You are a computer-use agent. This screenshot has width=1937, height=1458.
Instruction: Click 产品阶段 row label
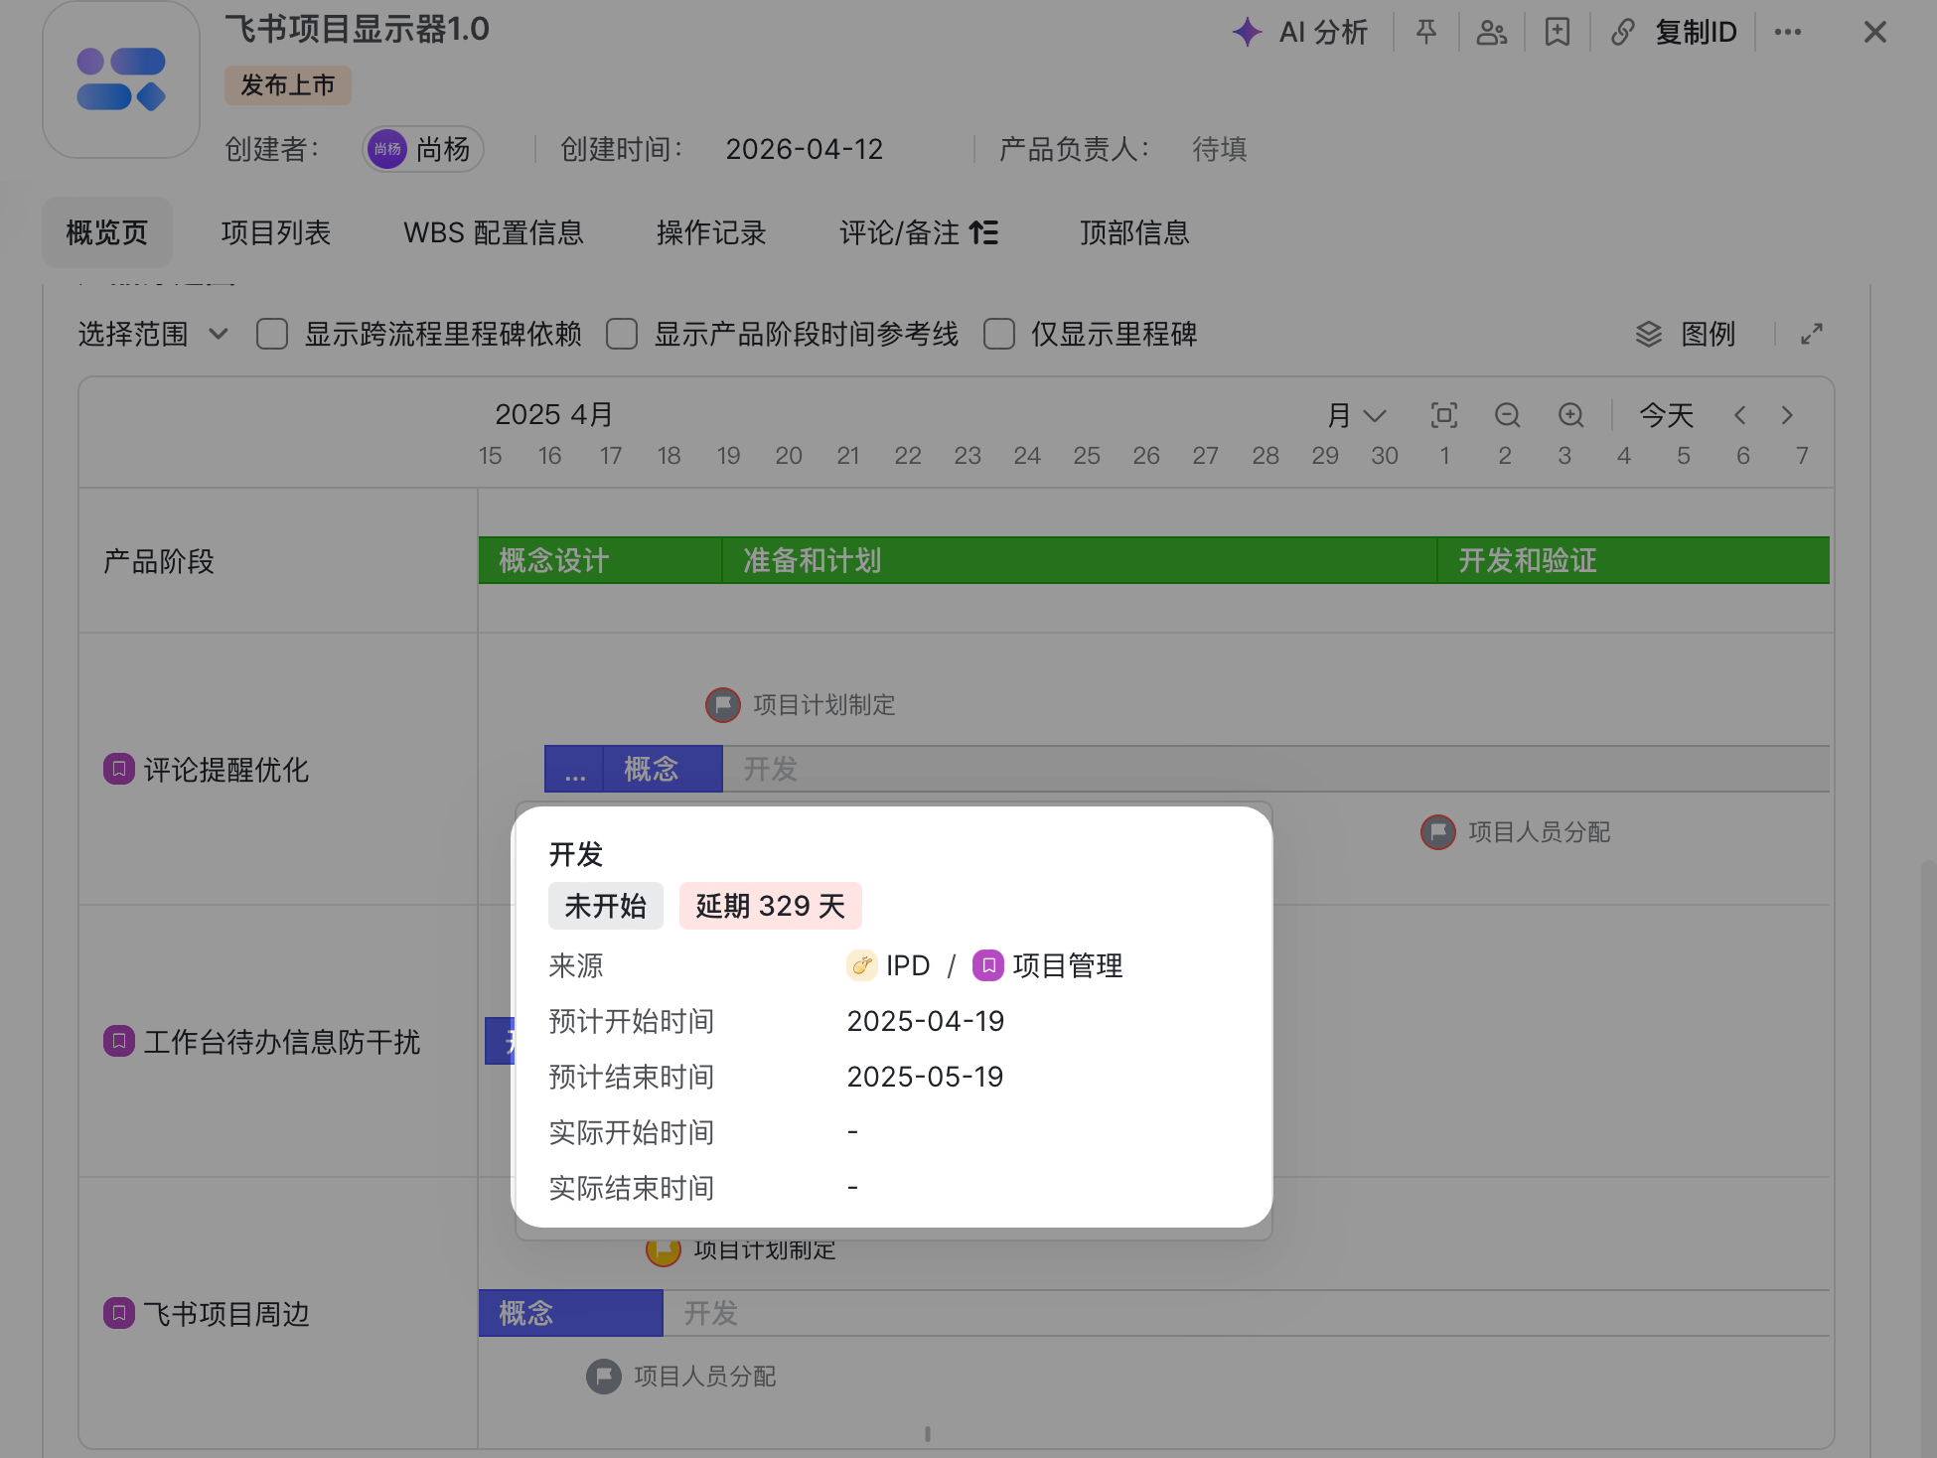159,561
